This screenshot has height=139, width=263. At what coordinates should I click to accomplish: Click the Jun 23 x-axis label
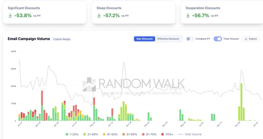pos(74,124)
